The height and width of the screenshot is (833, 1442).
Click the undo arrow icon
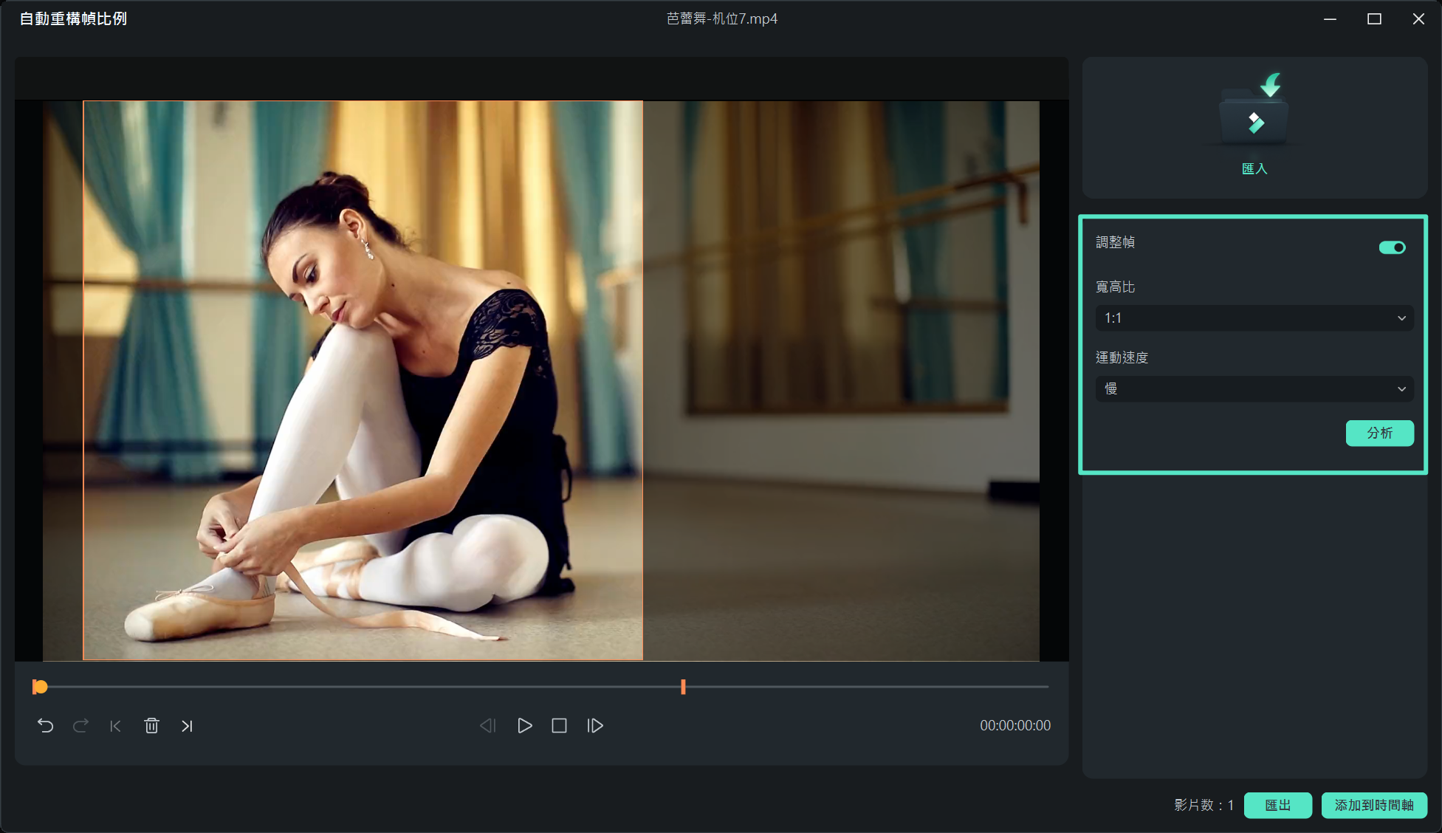tap(45, 726)
